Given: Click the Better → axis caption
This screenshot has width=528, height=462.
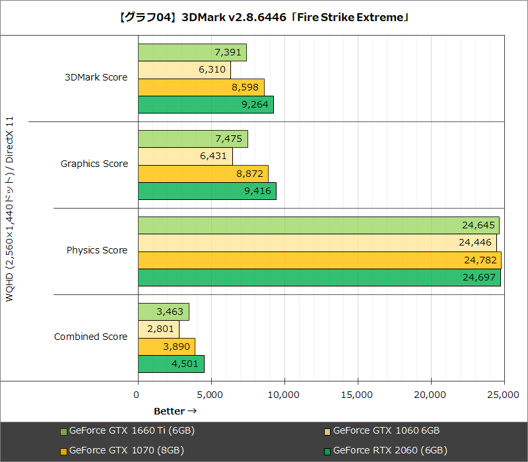Looking at the screenshot, I should (x=175, y=411).
